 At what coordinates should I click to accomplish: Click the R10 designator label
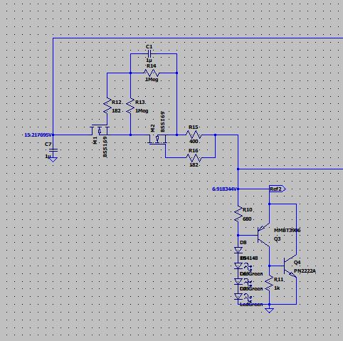pos(248,210)
